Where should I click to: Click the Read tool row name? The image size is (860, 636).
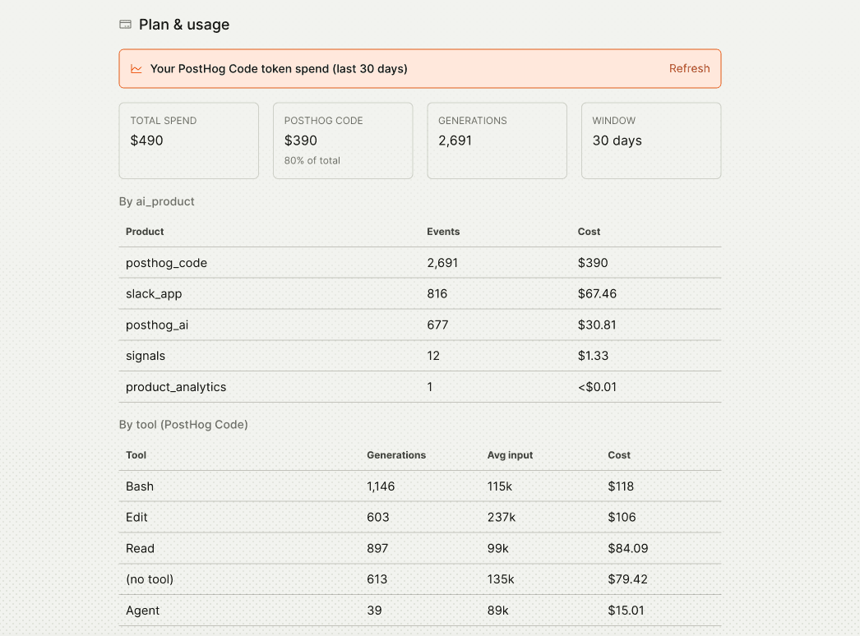(x=140, y=548)
